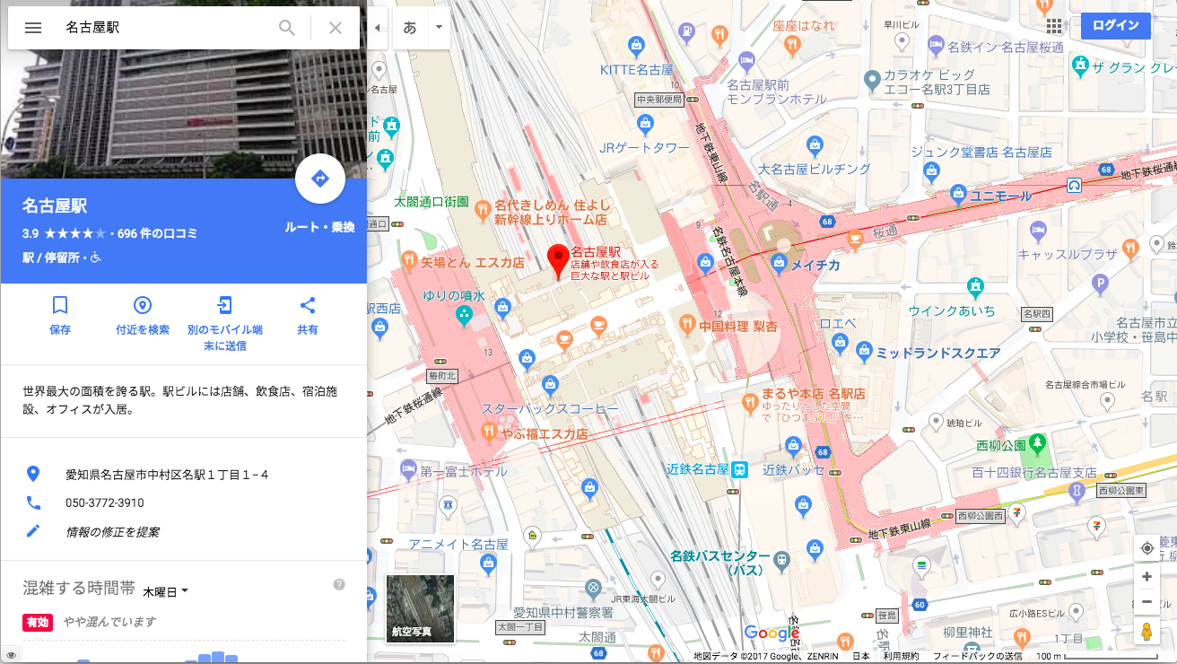Image resolution: width=1177 pixels, height=664 pixels.
Task: Click the address 愛知県名古屋市中村区名駅1丁目1-4
Action: [x=167, y=475]
